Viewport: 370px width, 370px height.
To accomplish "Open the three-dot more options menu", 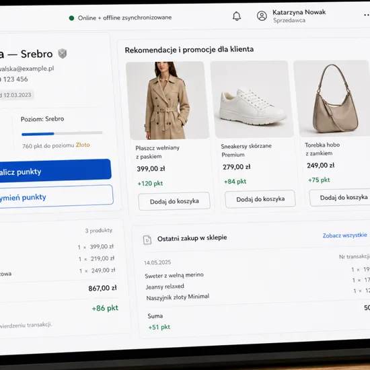I will pyautogui.click(x=367, y=15).
